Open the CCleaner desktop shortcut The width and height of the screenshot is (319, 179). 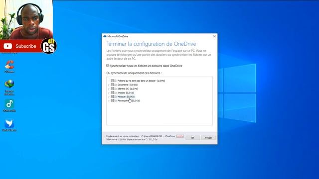[x=9, y=66]
